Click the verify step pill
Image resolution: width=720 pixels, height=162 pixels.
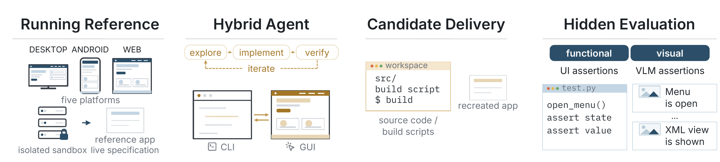(317, 52)
